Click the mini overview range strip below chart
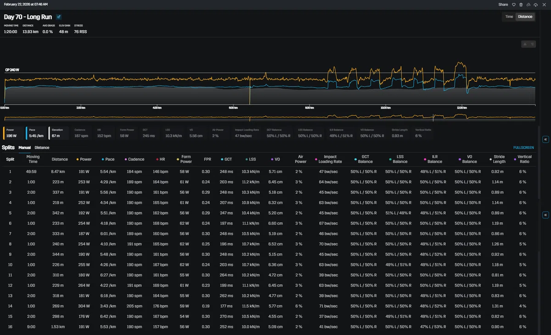The height and width of the screenshot is (335, 551). click(x=269, y=118)
